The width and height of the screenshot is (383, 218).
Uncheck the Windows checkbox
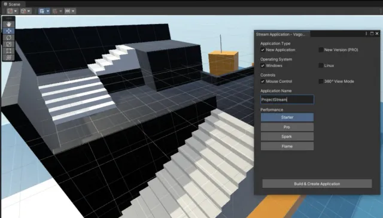pyautogui.click(x=263, y=65)
